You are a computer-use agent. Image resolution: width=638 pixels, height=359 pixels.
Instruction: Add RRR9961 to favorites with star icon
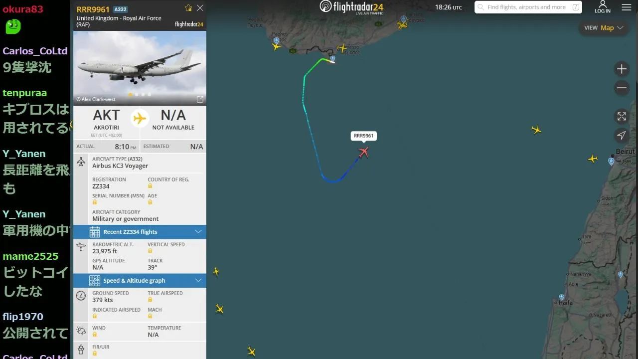click(x=188, y=8)
